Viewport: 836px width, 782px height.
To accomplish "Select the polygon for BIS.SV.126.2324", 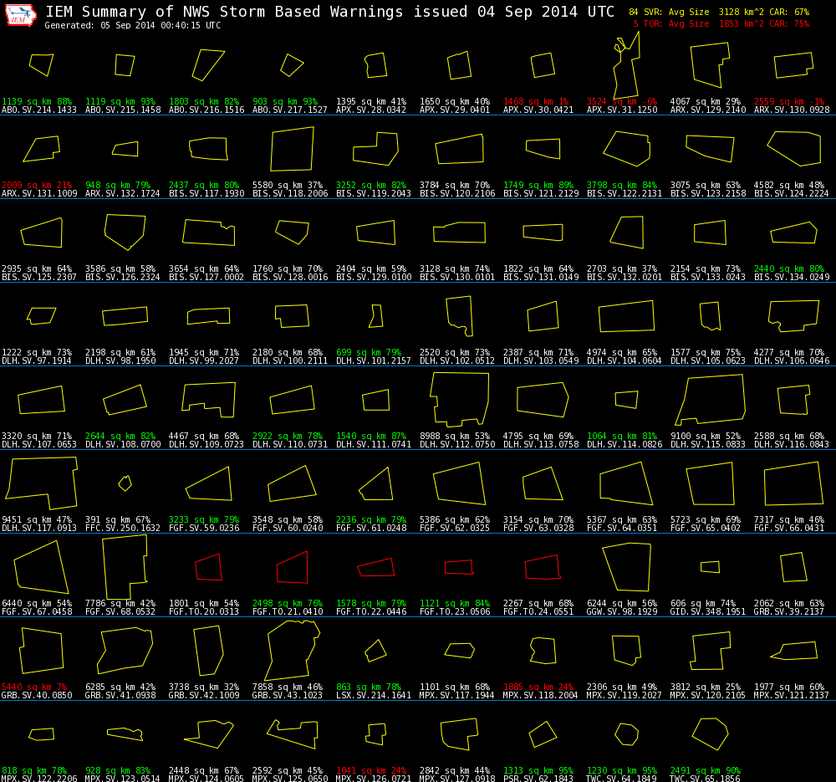I will (x=125, y=232).
